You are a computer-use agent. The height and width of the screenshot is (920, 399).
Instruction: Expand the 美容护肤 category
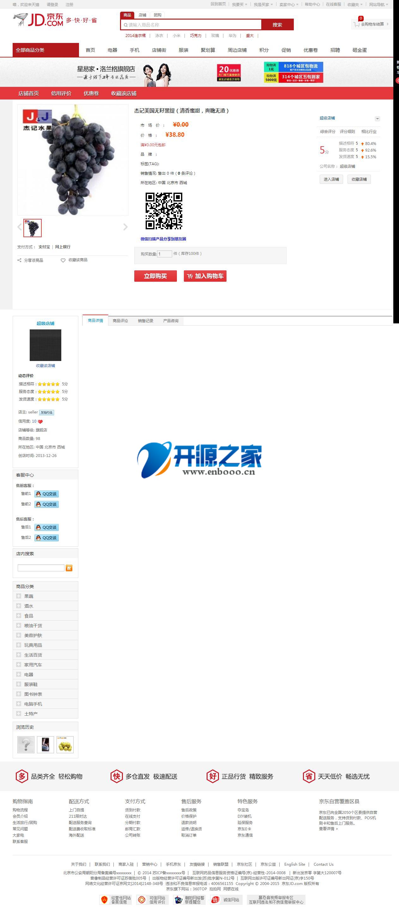click(x=19, y=635)
